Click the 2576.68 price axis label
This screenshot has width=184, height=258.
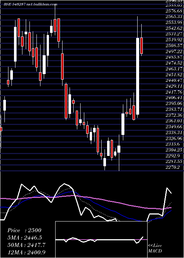point(174,11)
